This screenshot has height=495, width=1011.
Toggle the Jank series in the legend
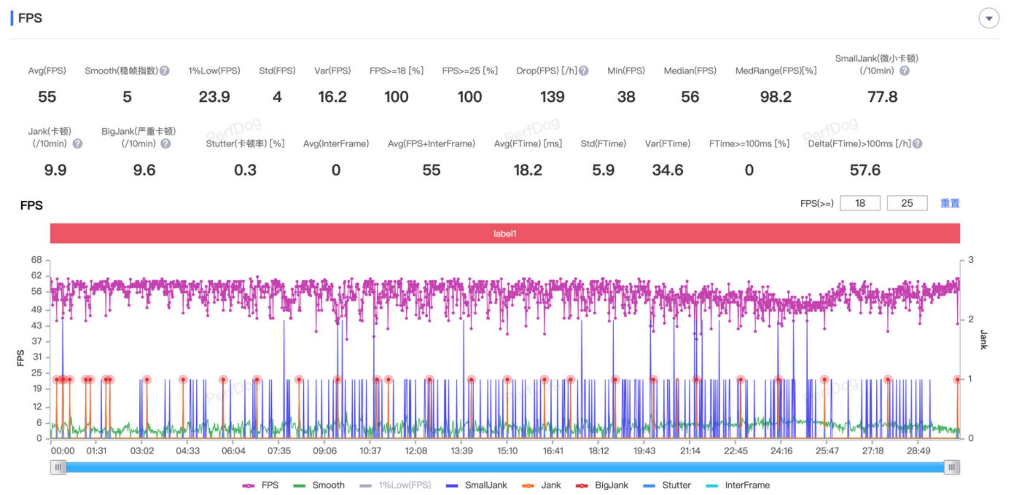541,486
